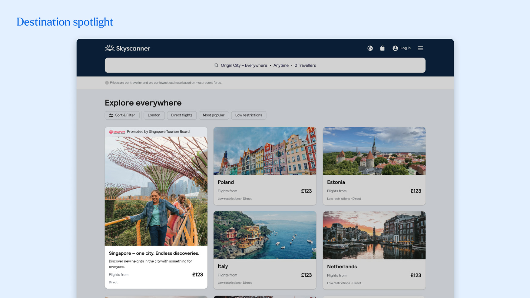Click the account profile icon beside Log in

395,48
